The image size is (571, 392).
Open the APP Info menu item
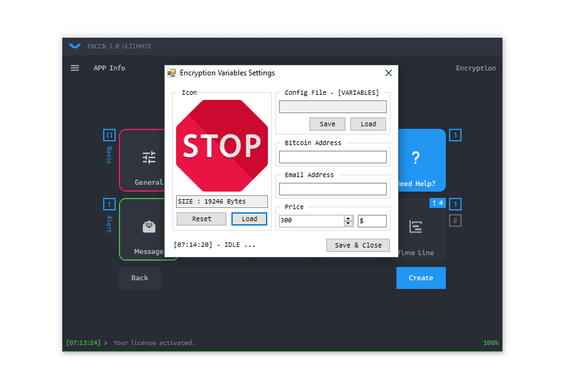point(109,68)
